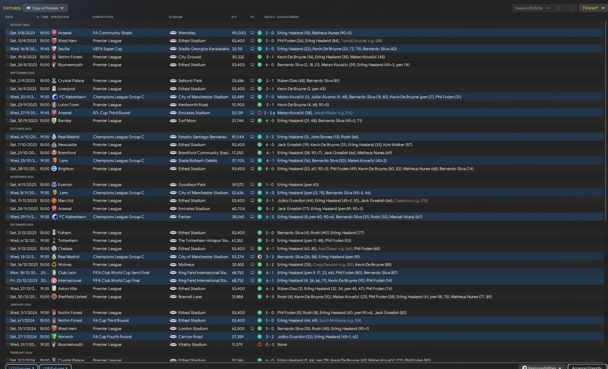Sort by the Stadium column header
The width and height of the screenshot is (608, 369).
(x=175, y=17)
